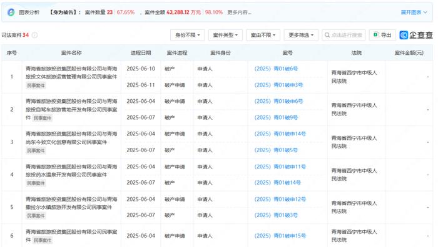Click the 导出 export button

pos(382,35)
